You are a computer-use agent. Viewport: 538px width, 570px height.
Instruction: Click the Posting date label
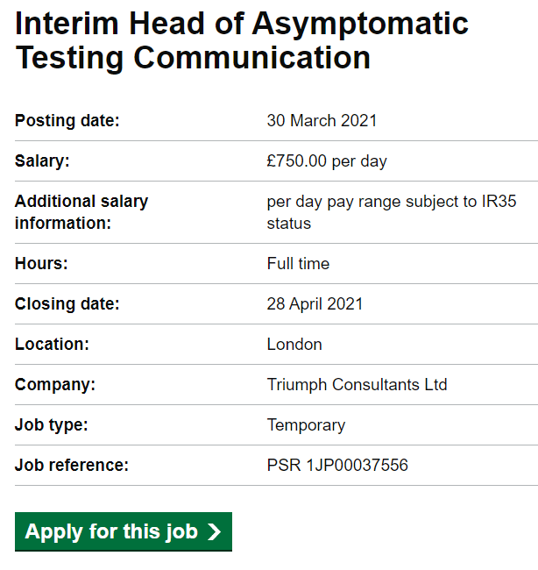point(67,120)
